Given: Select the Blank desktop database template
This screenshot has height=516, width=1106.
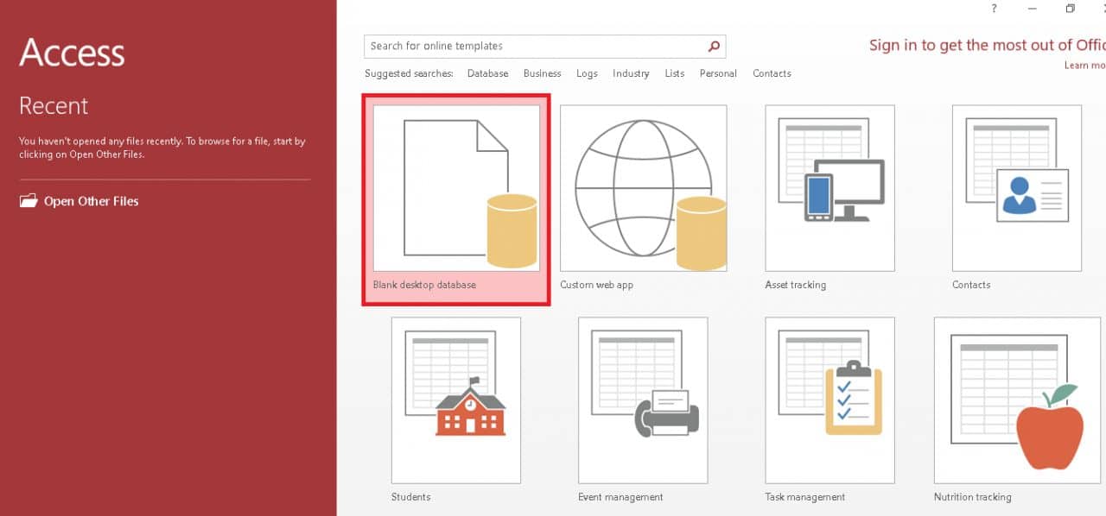Looking at the screenshot, I should coord(456,188).
